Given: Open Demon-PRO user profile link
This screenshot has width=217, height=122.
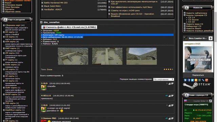Looking at the screenshot, I should pyautogui.click(x=50, y=118).
